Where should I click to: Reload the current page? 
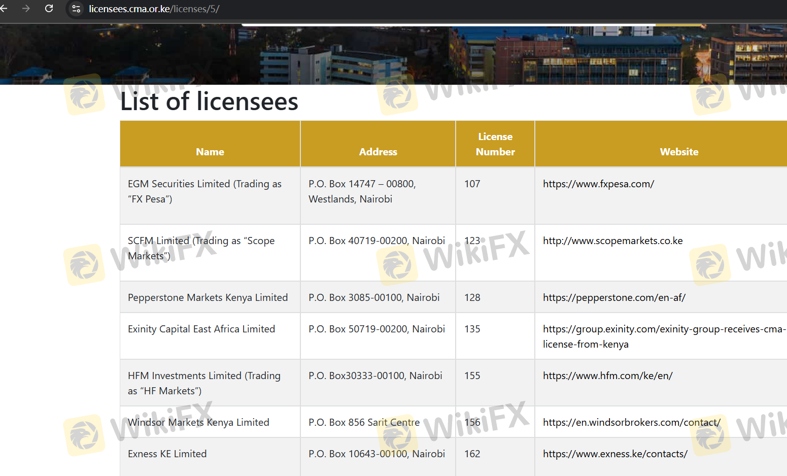pyautogui.click(x=49, y=9)
